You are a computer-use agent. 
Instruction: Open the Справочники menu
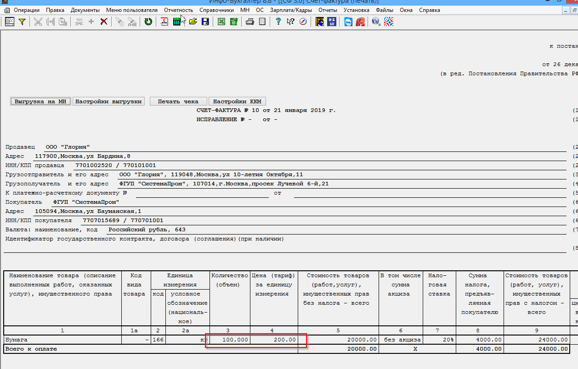point(217,10)
